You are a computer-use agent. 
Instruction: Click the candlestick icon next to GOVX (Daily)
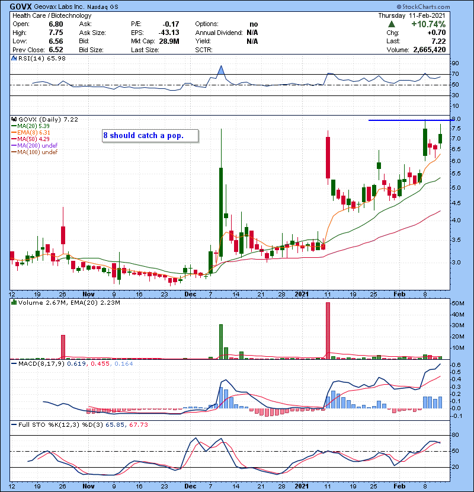[x=14, y=119]
